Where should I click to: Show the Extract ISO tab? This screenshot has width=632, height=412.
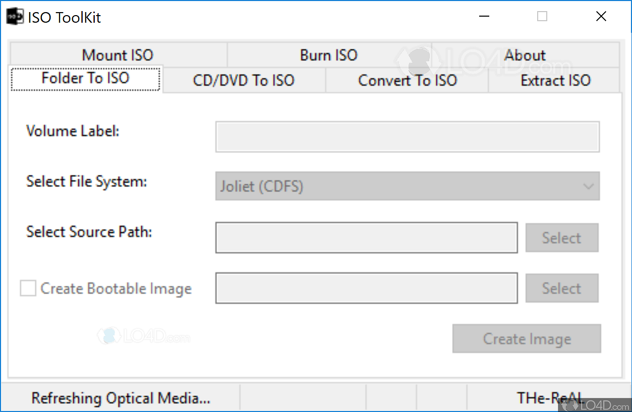(x=555, y=81)
